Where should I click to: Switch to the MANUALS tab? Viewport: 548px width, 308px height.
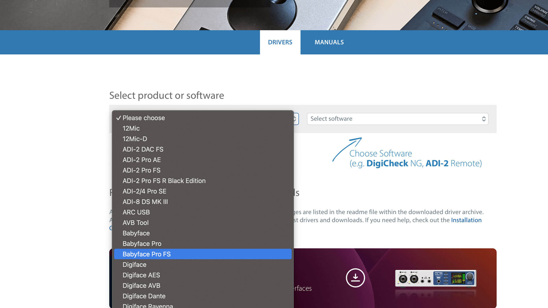click(x=329, y=42)
